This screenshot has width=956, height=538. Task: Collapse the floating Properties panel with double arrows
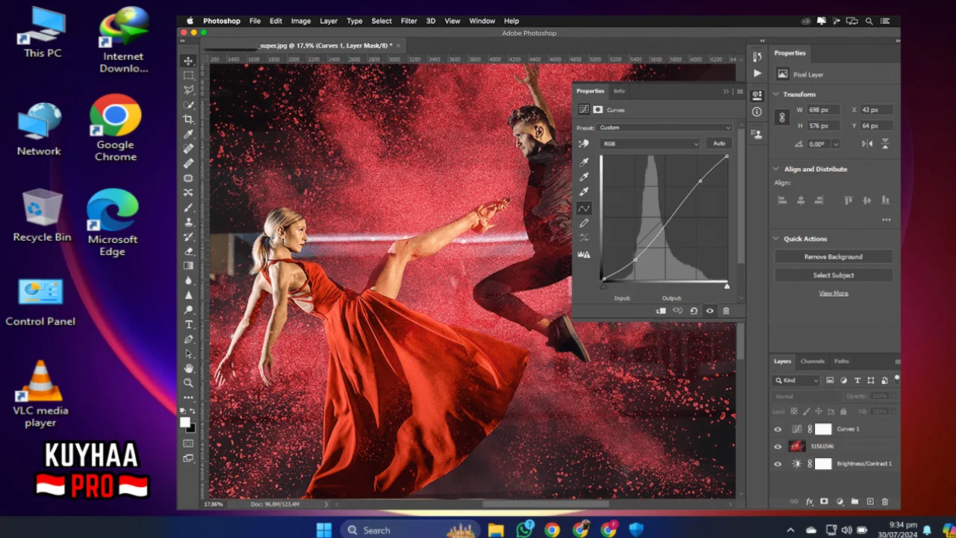tap(726, 91)
